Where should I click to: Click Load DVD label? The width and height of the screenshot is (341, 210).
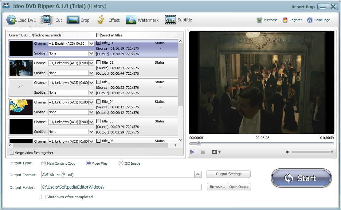point(27,20)
